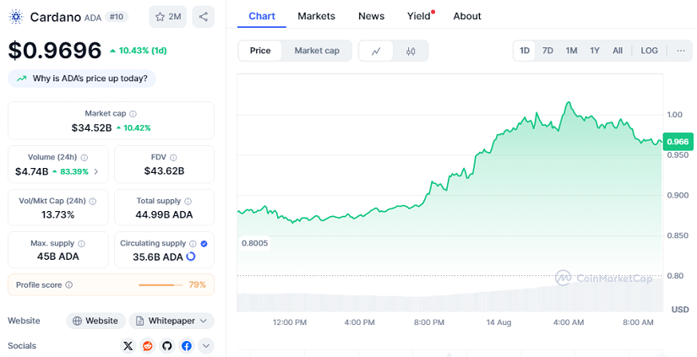697x357 pixels.
Task: Open the News tab
Action: pos(371,16)
